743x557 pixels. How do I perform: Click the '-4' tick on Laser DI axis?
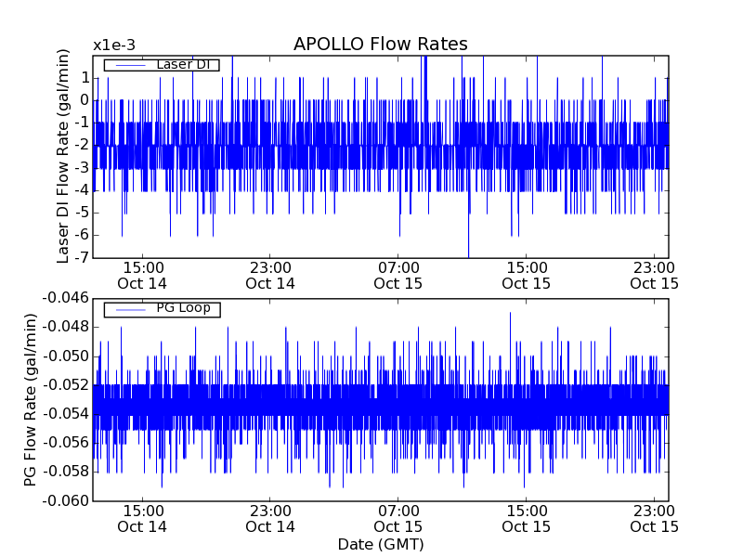coord(82,190)
